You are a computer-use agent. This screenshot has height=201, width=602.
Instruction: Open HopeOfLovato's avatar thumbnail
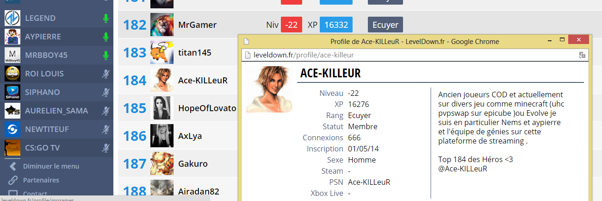(162, 108)
